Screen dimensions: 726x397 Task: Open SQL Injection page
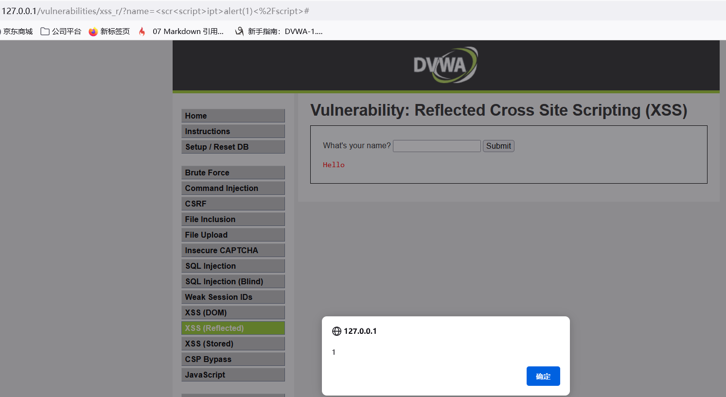pos(233,266)
